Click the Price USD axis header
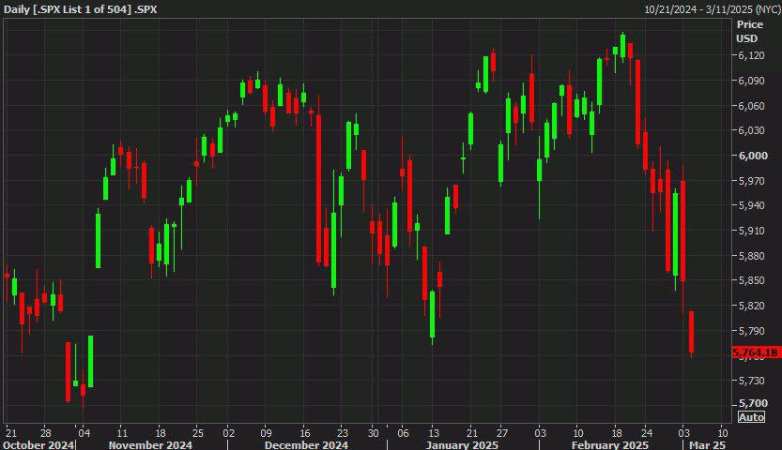 (x=749, y=31)
